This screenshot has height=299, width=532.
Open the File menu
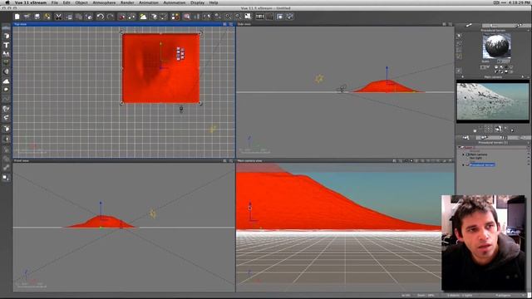click(x=54, y=2)
